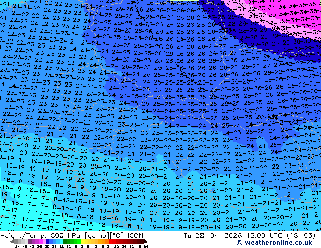Viewport: 321px width, 248px height.
Task: Click the '54' label at the legend's right end
Action: (x=145, y=246)
